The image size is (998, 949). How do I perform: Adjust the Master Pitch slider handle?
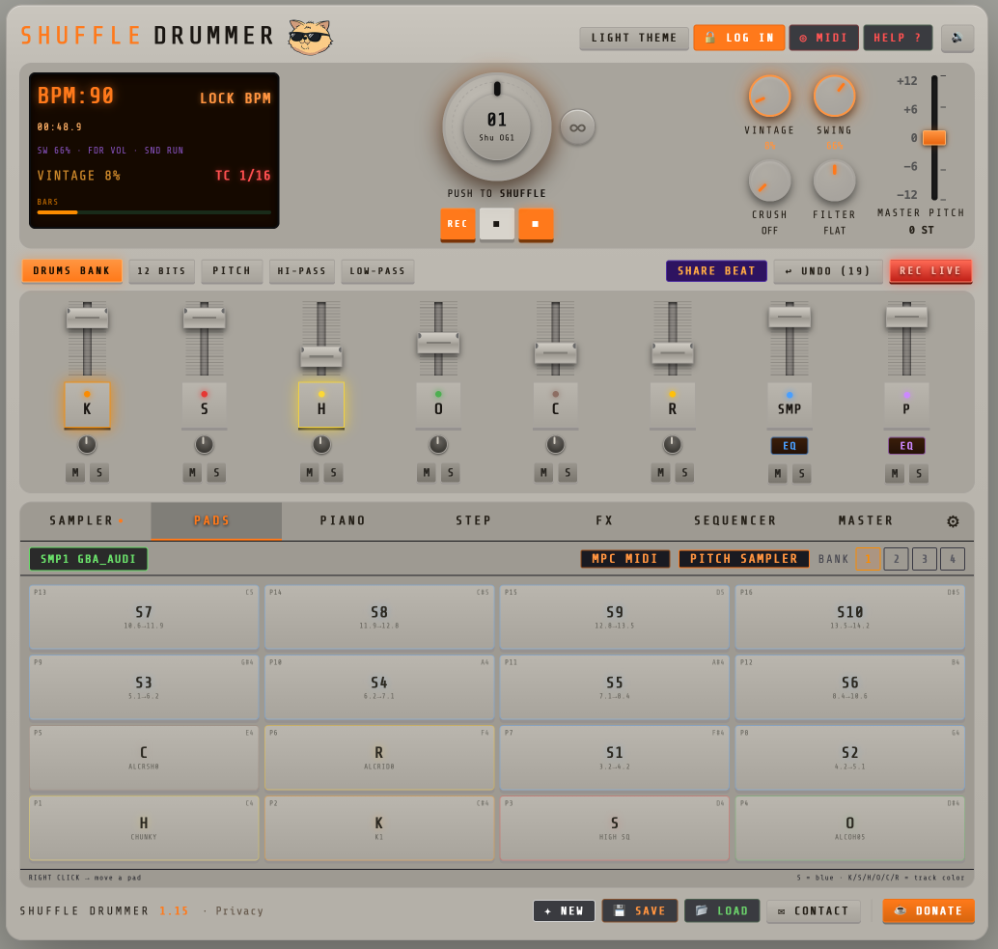(x=933, y=137)
